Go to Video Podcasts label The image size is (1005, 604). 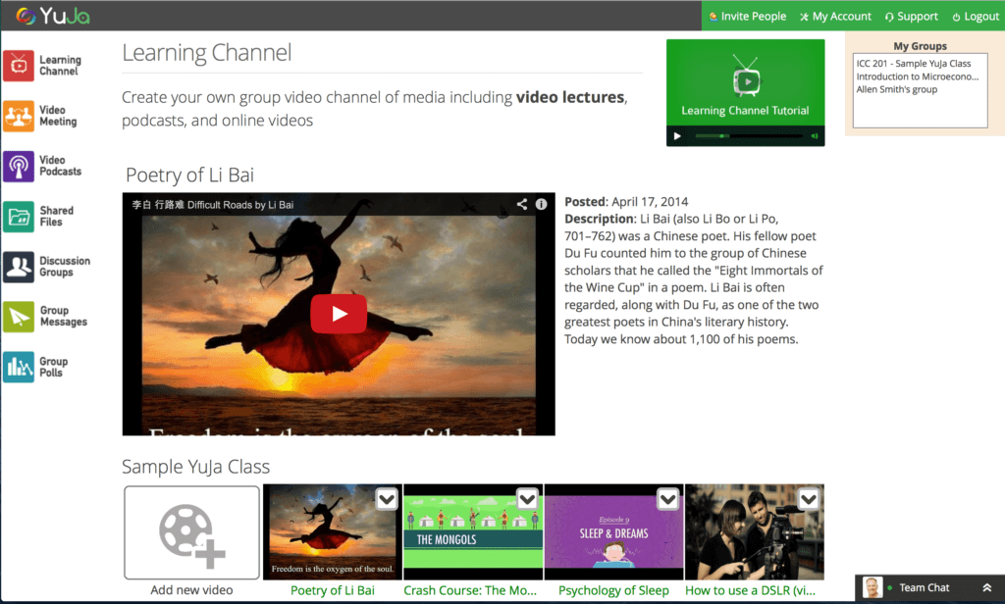pos(60,166)
